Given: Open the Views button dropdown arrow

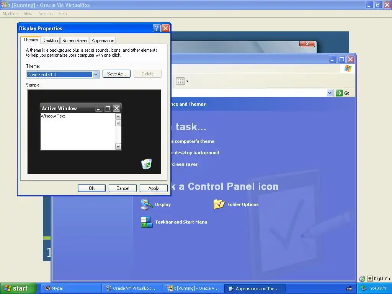Looking at the screenshot, I should 187,81.
